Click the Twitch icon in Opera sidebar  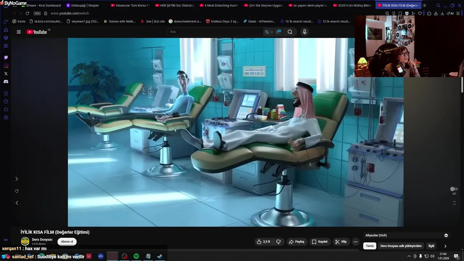point(6,58)
